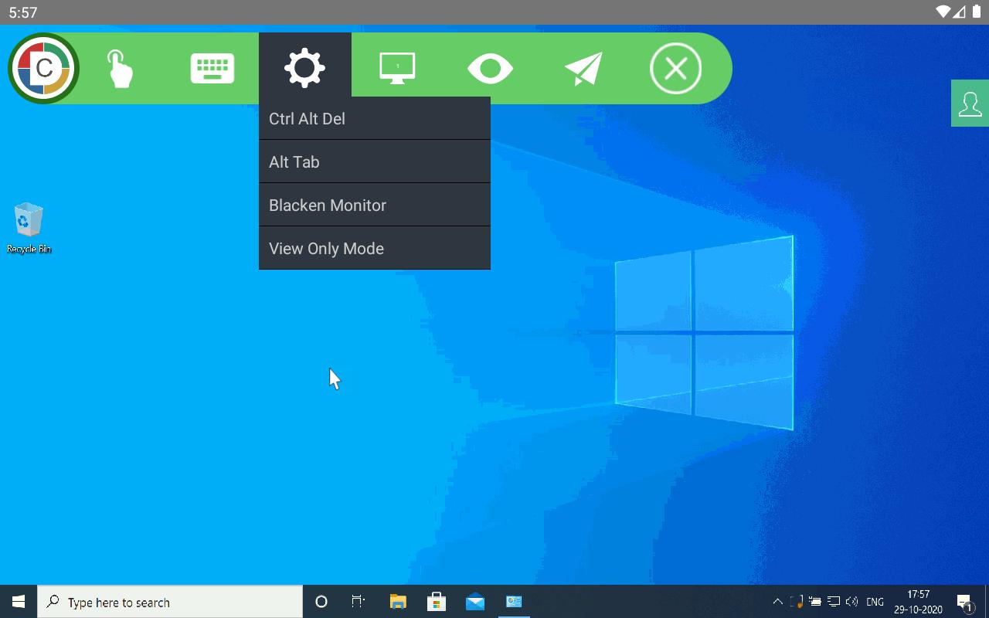
Task: Open the network tray icon
Action: pyautogui.click(x=834, y=602)
